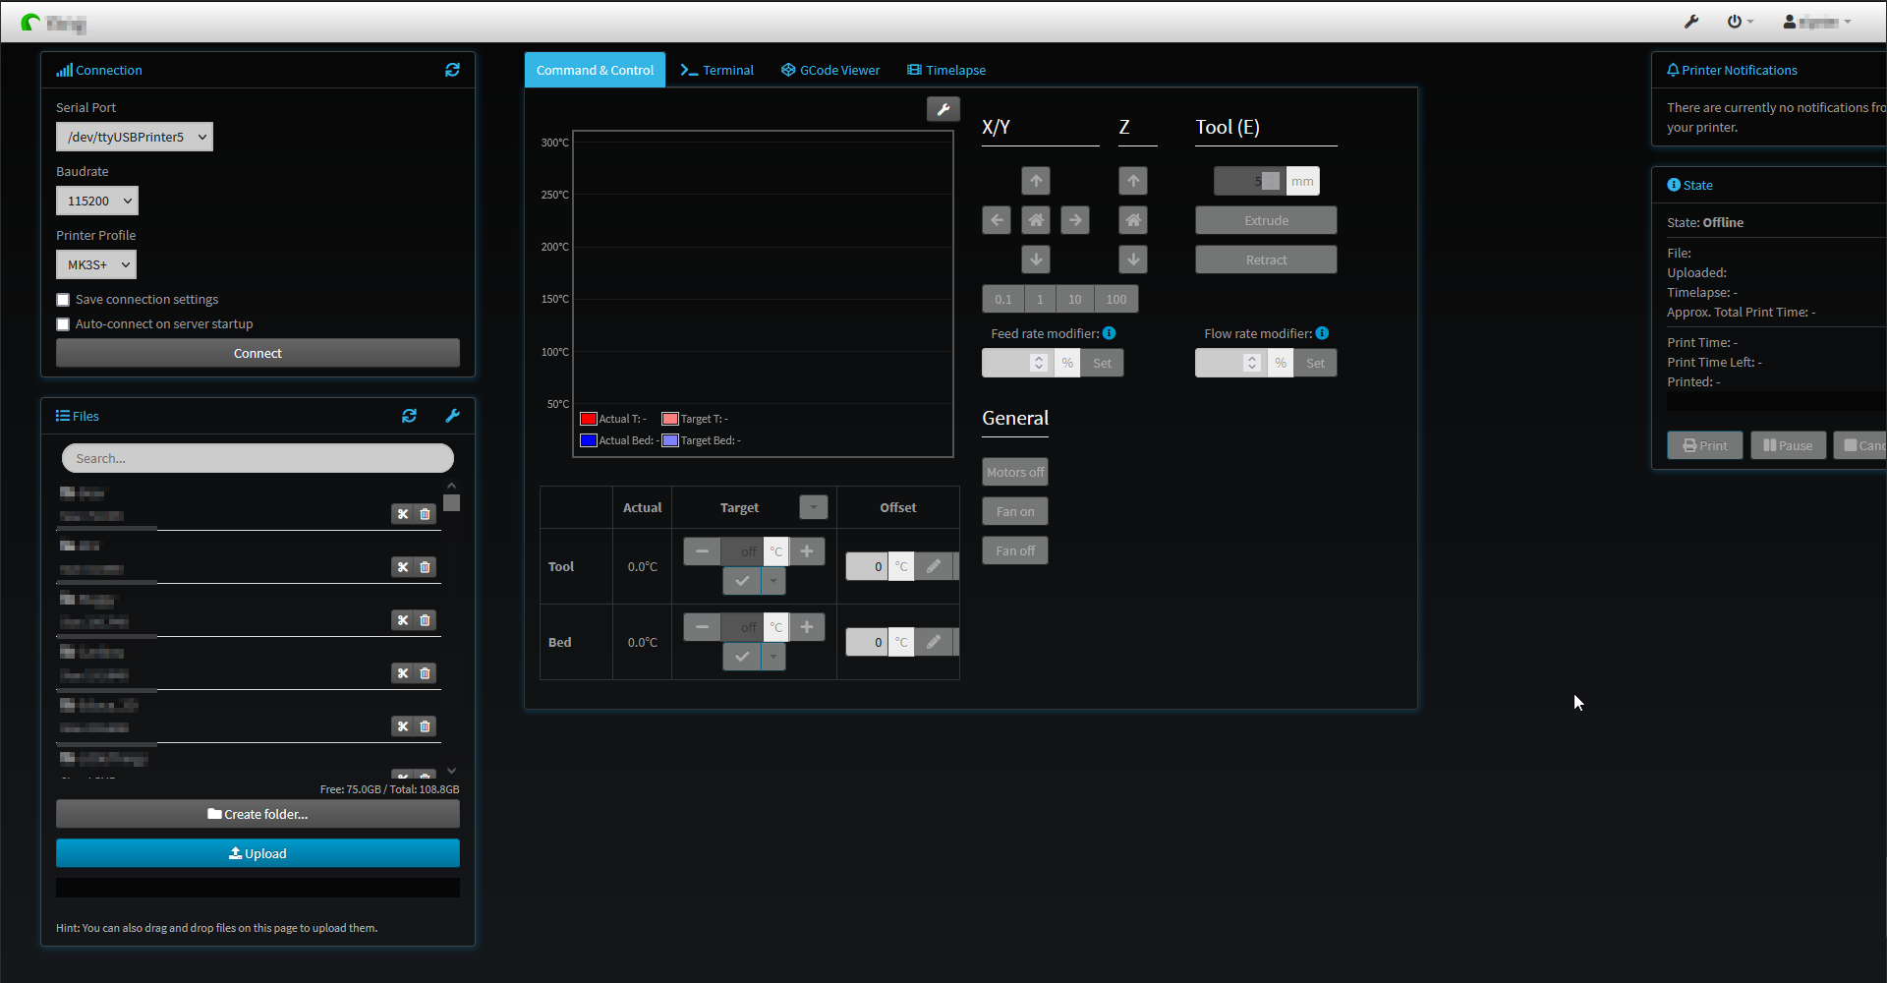Open the MK3S+ printer profile dropdown
The width and height of the screenshot is (1887, 983).
tap(95, 263)
